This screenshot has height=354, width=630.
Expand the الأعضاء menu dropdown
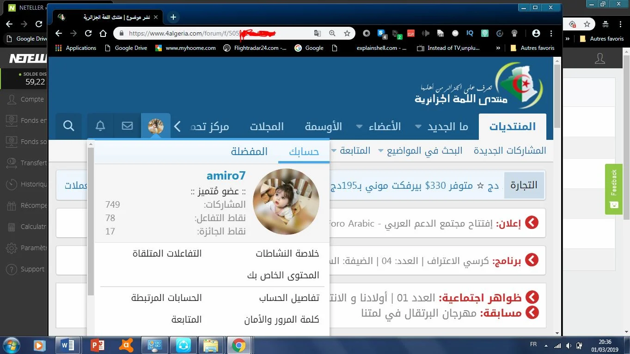tap(360, 126)
